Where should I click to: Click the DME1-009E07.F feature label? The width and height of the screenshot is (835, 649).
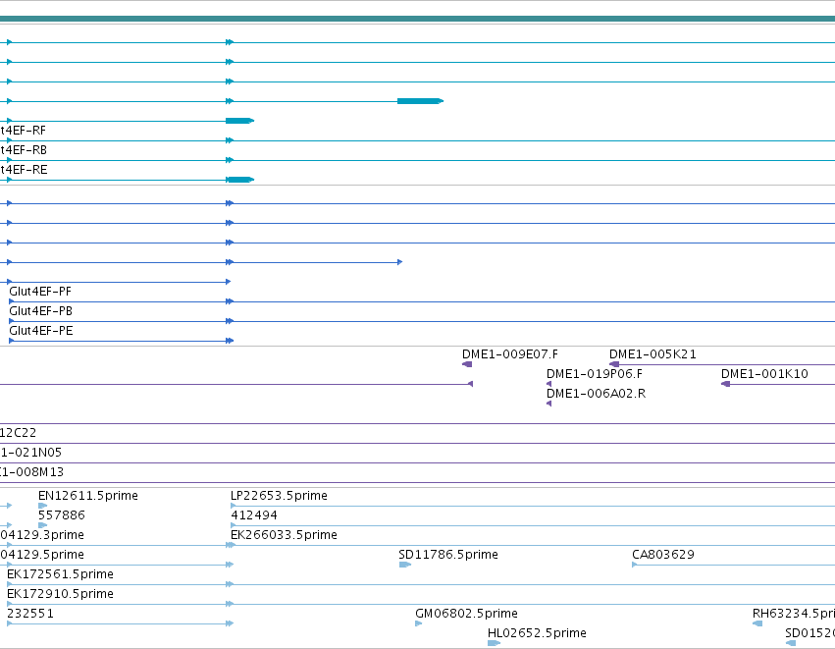point(510,354)
